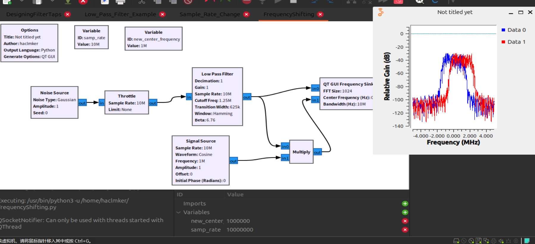This screenshot has width=535, height=244.
Task: Select the Multiply block
Action: coord(301,152)
